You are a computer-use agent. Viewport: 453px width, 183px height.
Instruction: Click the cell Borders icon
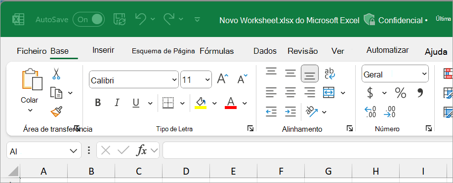click(x=168, y=103)
